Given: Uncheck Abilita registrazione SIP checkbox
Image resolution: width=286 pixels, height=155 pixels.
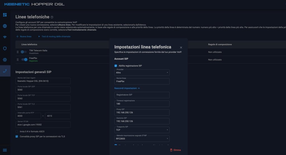Looking at the screenshot, I should click(x=116, y=66).
